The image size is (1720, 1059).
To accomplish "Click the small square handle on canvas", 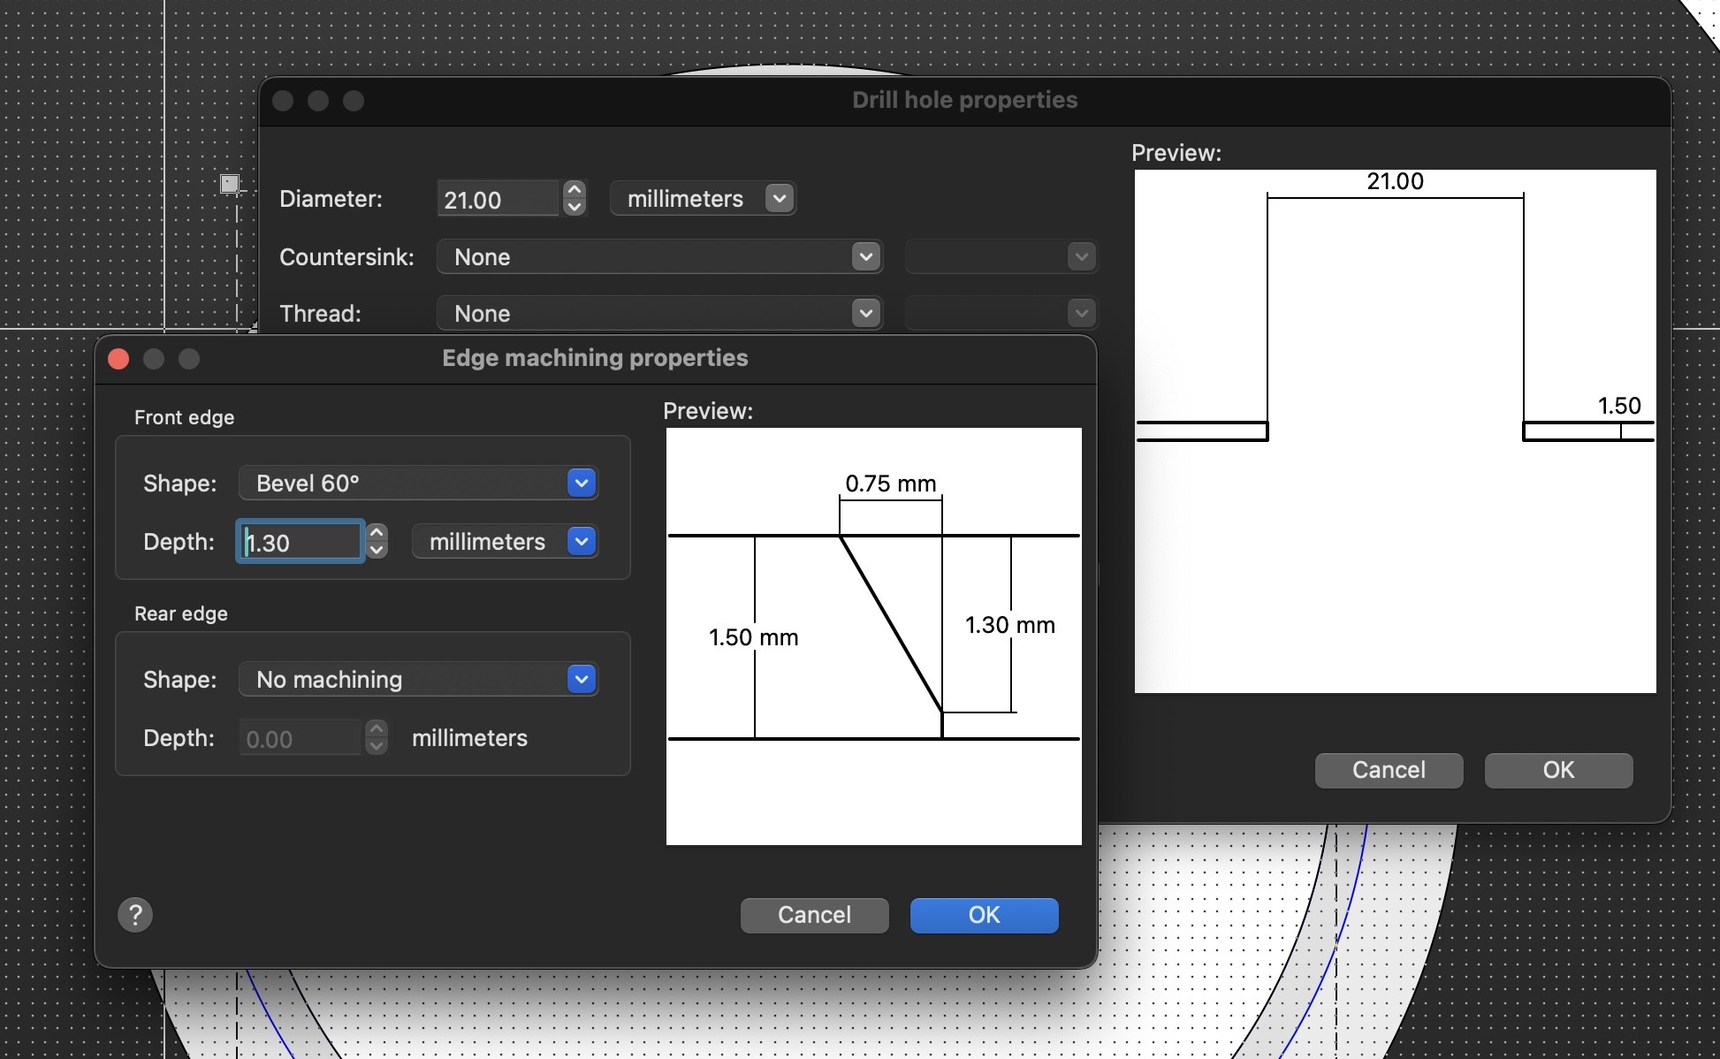I will click(230, 183).
